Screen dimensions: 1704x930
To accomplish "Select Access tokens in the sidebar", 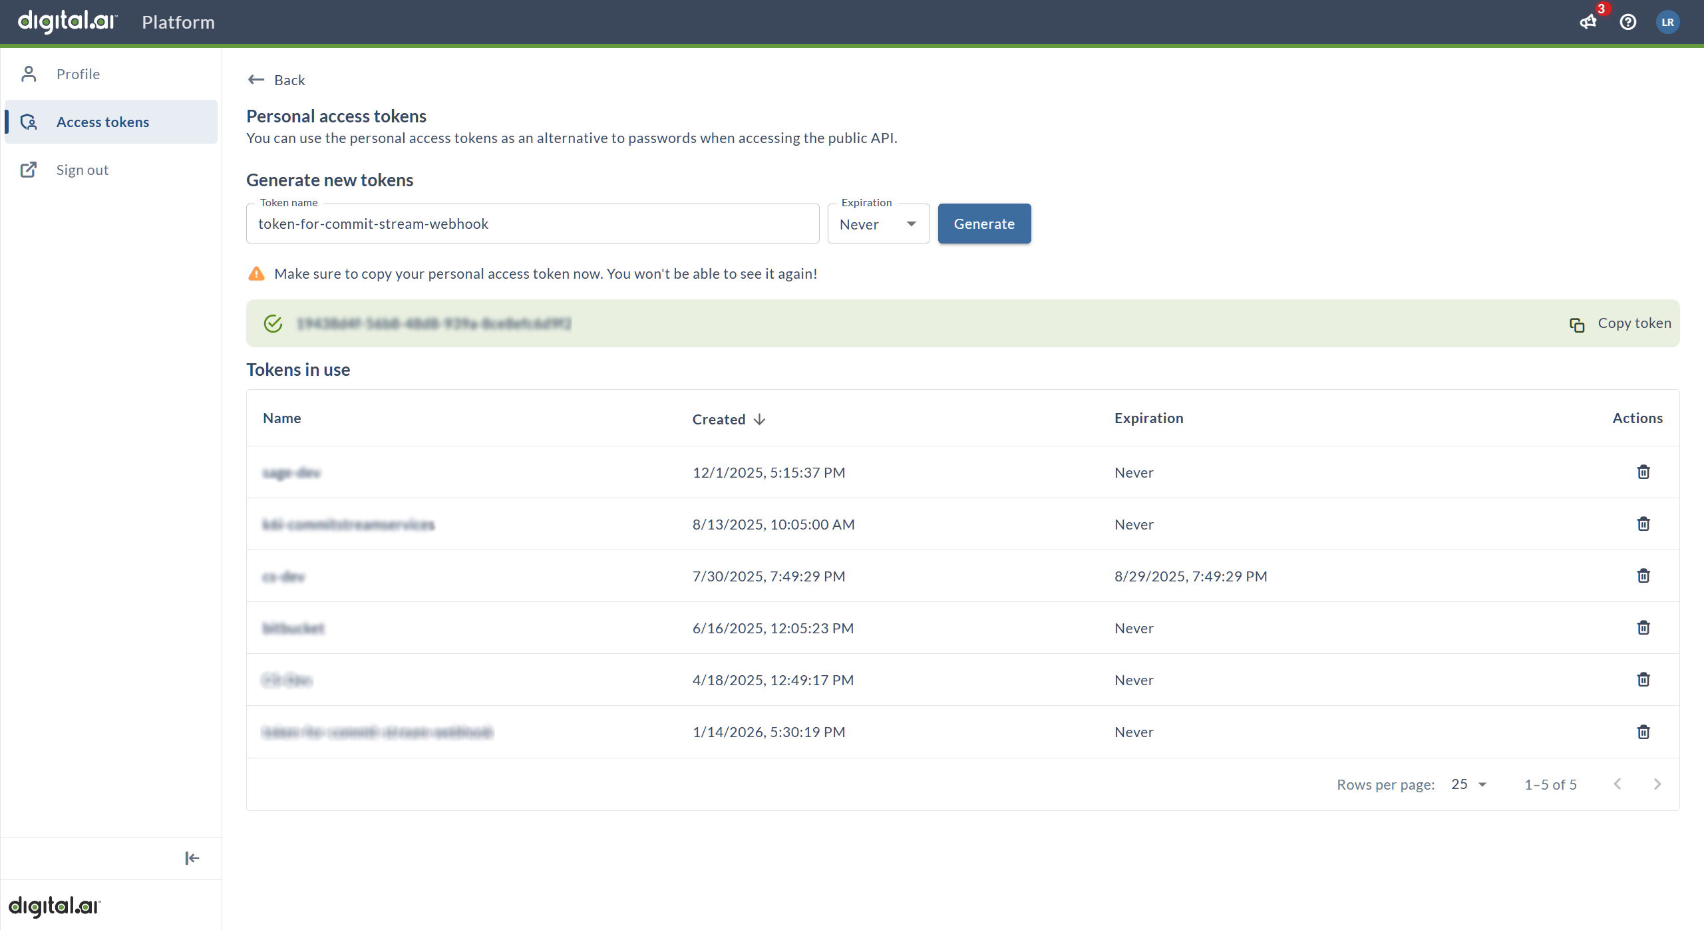I will click(102, 122).
